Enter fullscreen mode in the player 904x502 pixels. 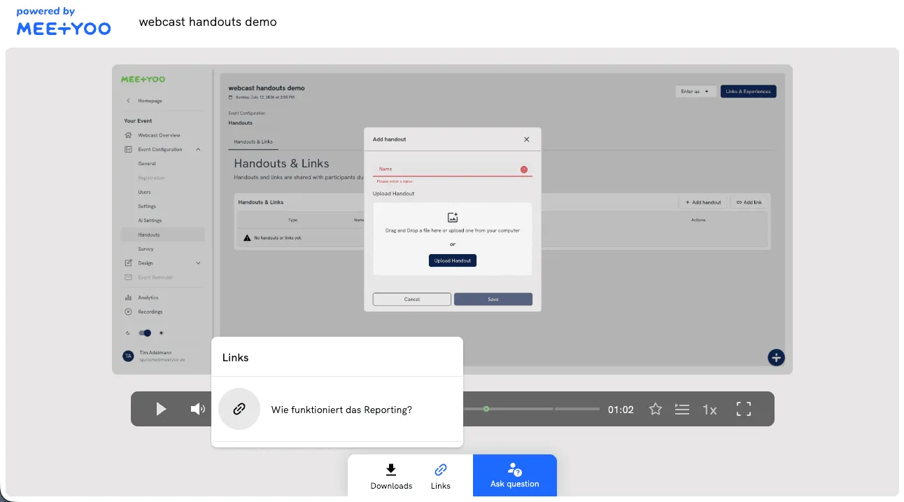pyautogui.click(x=744, y=409)
